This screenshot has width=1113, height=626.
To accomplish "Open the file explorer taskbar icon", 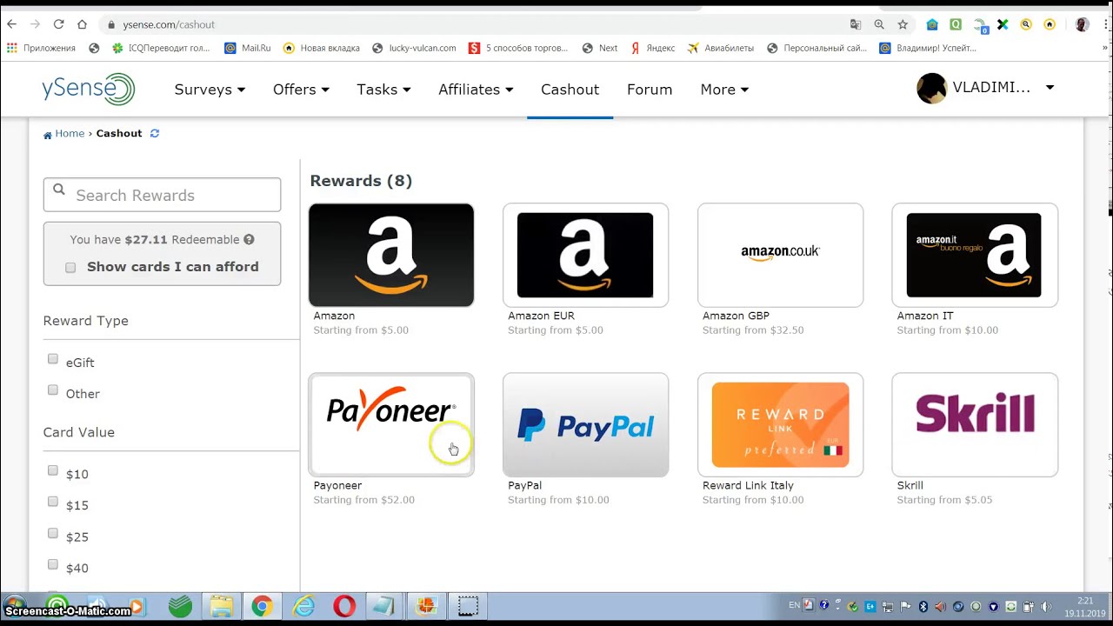I will click(x=221, y=606).
